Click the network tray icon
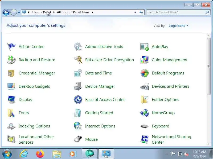 180,154
